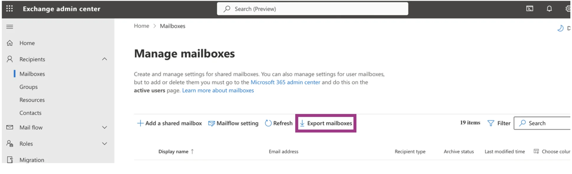This screenshot has height=174, width=572.
Task: Click the magnifier icon in top search
Action: [227, 9]
